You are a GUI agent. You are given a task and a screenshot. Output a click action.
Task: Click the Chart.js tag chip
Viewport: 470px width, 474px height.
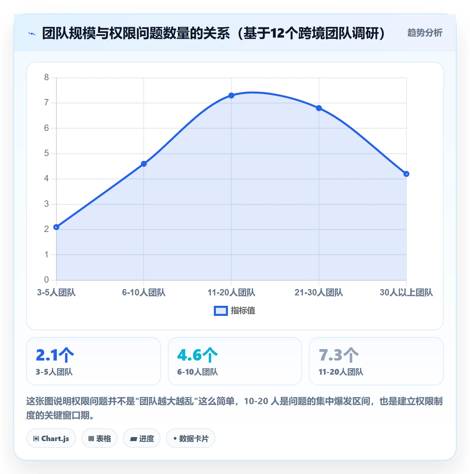(51, 438)
